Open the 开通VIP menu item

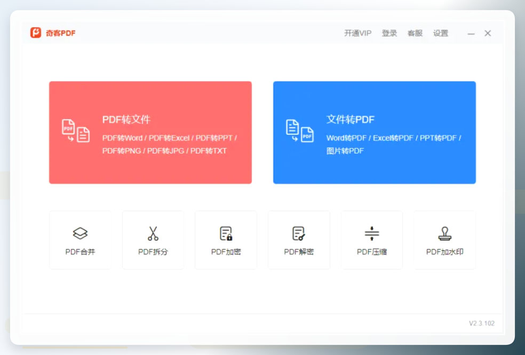[358, 33]
